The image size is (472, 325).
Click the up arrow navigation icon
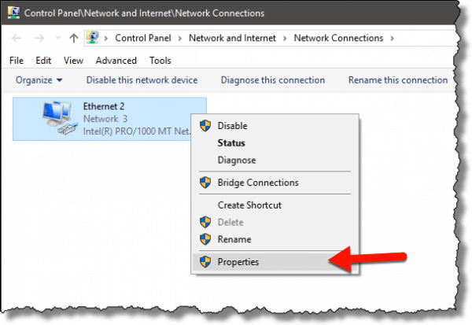74,39
